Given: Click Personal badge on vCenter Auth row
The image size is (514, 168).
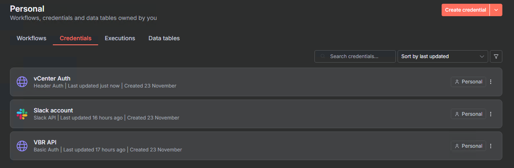Looking at the screenshot, I should tap(468, 82).
